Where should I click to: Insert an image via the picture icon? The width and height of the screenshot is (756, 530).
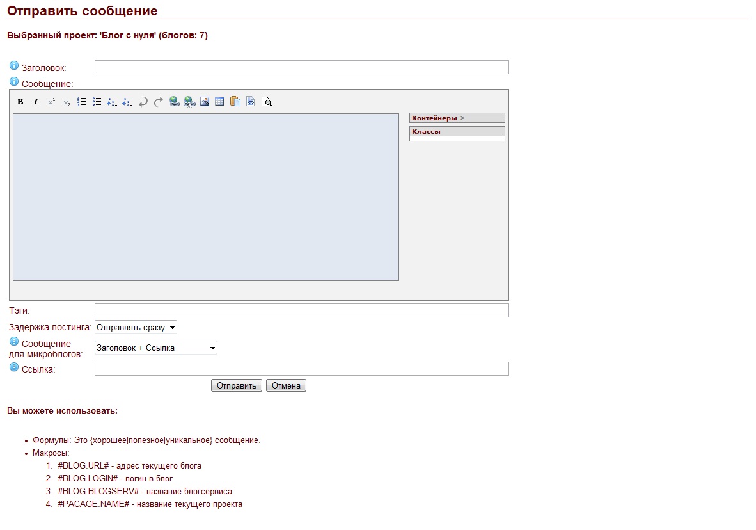205,102
